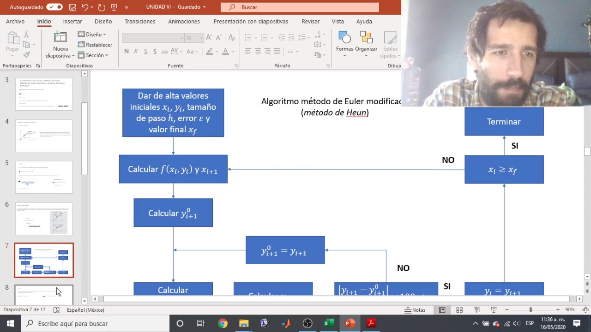591x332 pixels.
Task: Switch to the Insertar tab
Action: (x=72, y=21)
